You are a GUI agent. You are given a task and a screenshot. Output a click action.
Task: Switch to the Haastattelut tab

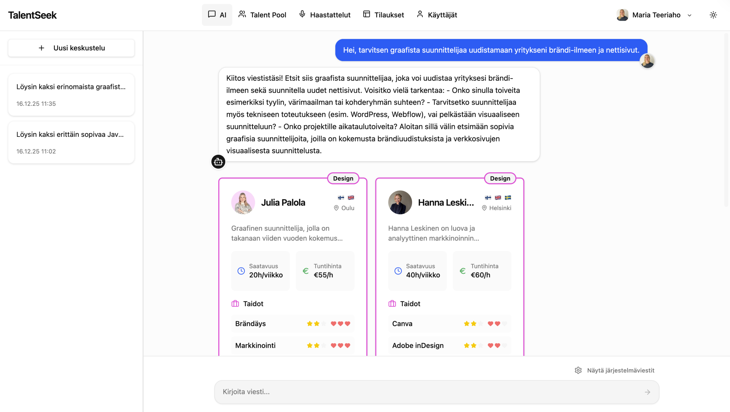325,15
